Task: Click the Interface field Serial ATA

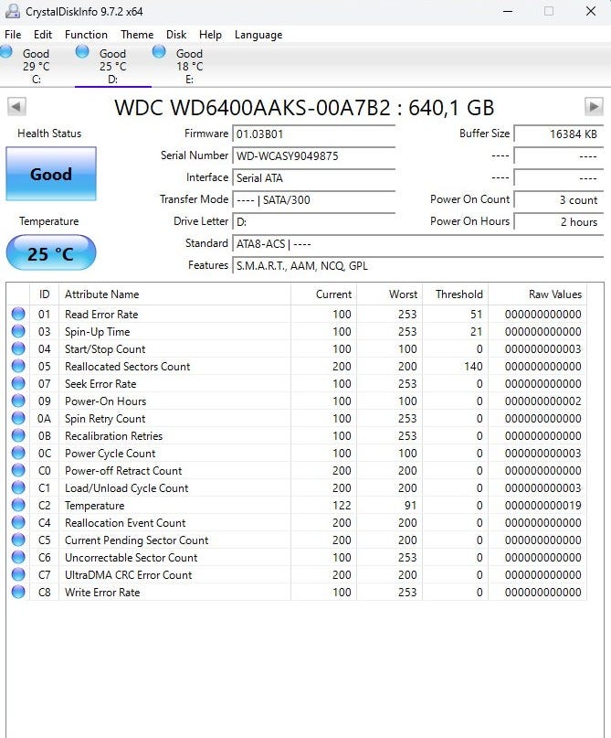Action: point(313,178)
